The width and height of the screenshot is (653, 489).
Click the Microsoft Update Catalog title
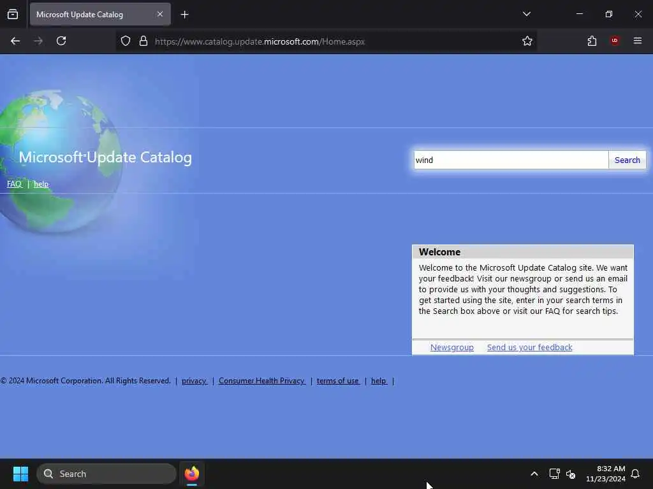point(105,158)
